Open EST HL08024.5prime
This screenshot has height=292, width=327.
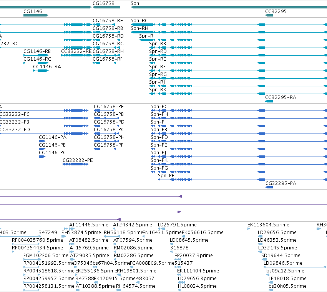197,286
